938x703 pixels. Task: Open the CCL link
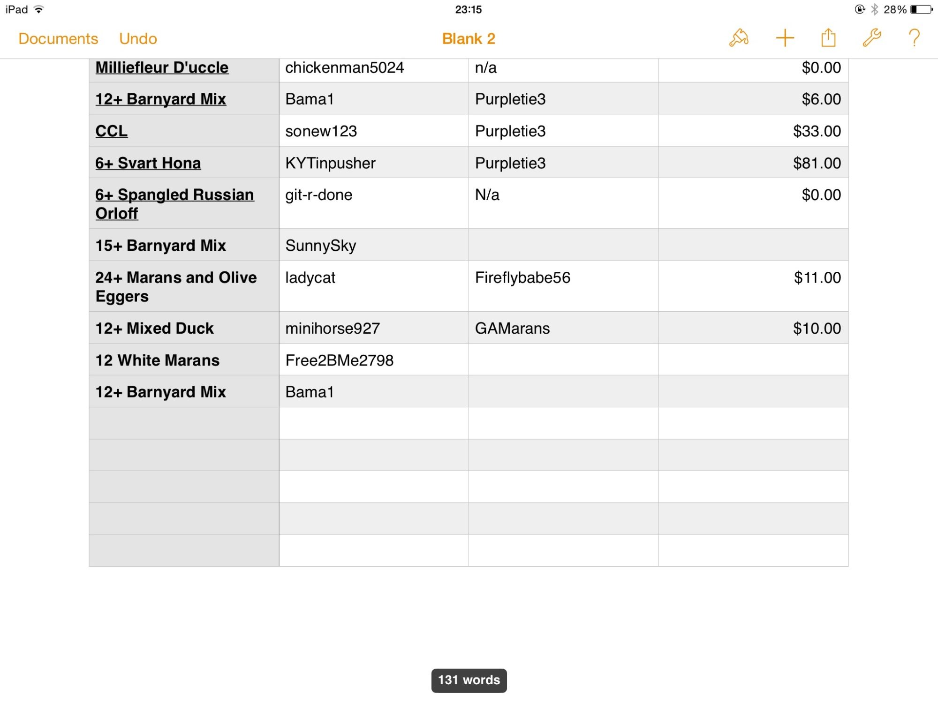tap(111, 131)
